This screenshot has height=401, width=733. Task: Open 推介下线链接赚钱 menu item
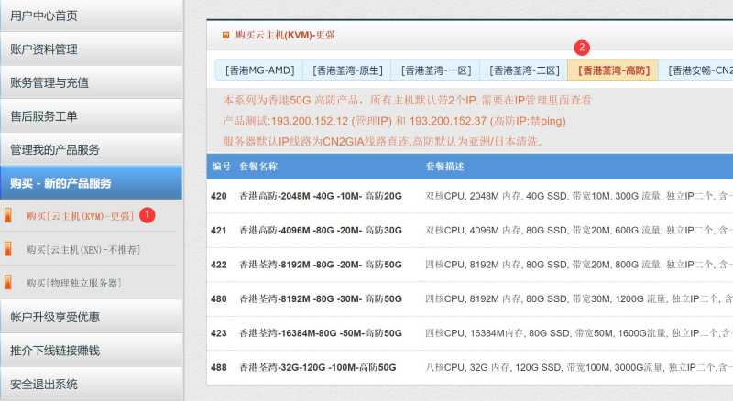pos(55,351)
